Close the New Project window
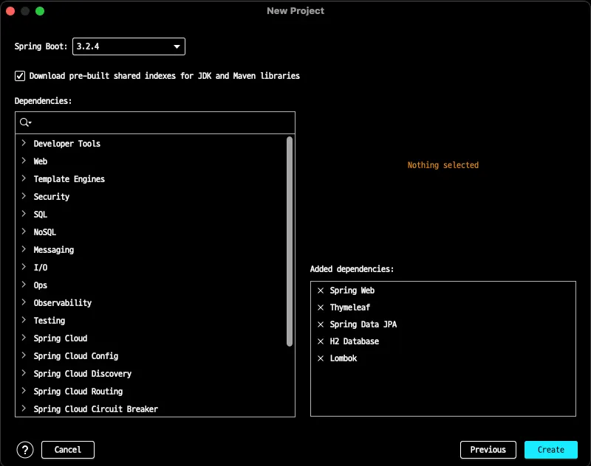Screen dimensions: 591x466 tap(10, 11)
